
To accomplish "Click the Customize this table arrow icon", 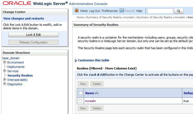I will [x=76, y=61].
